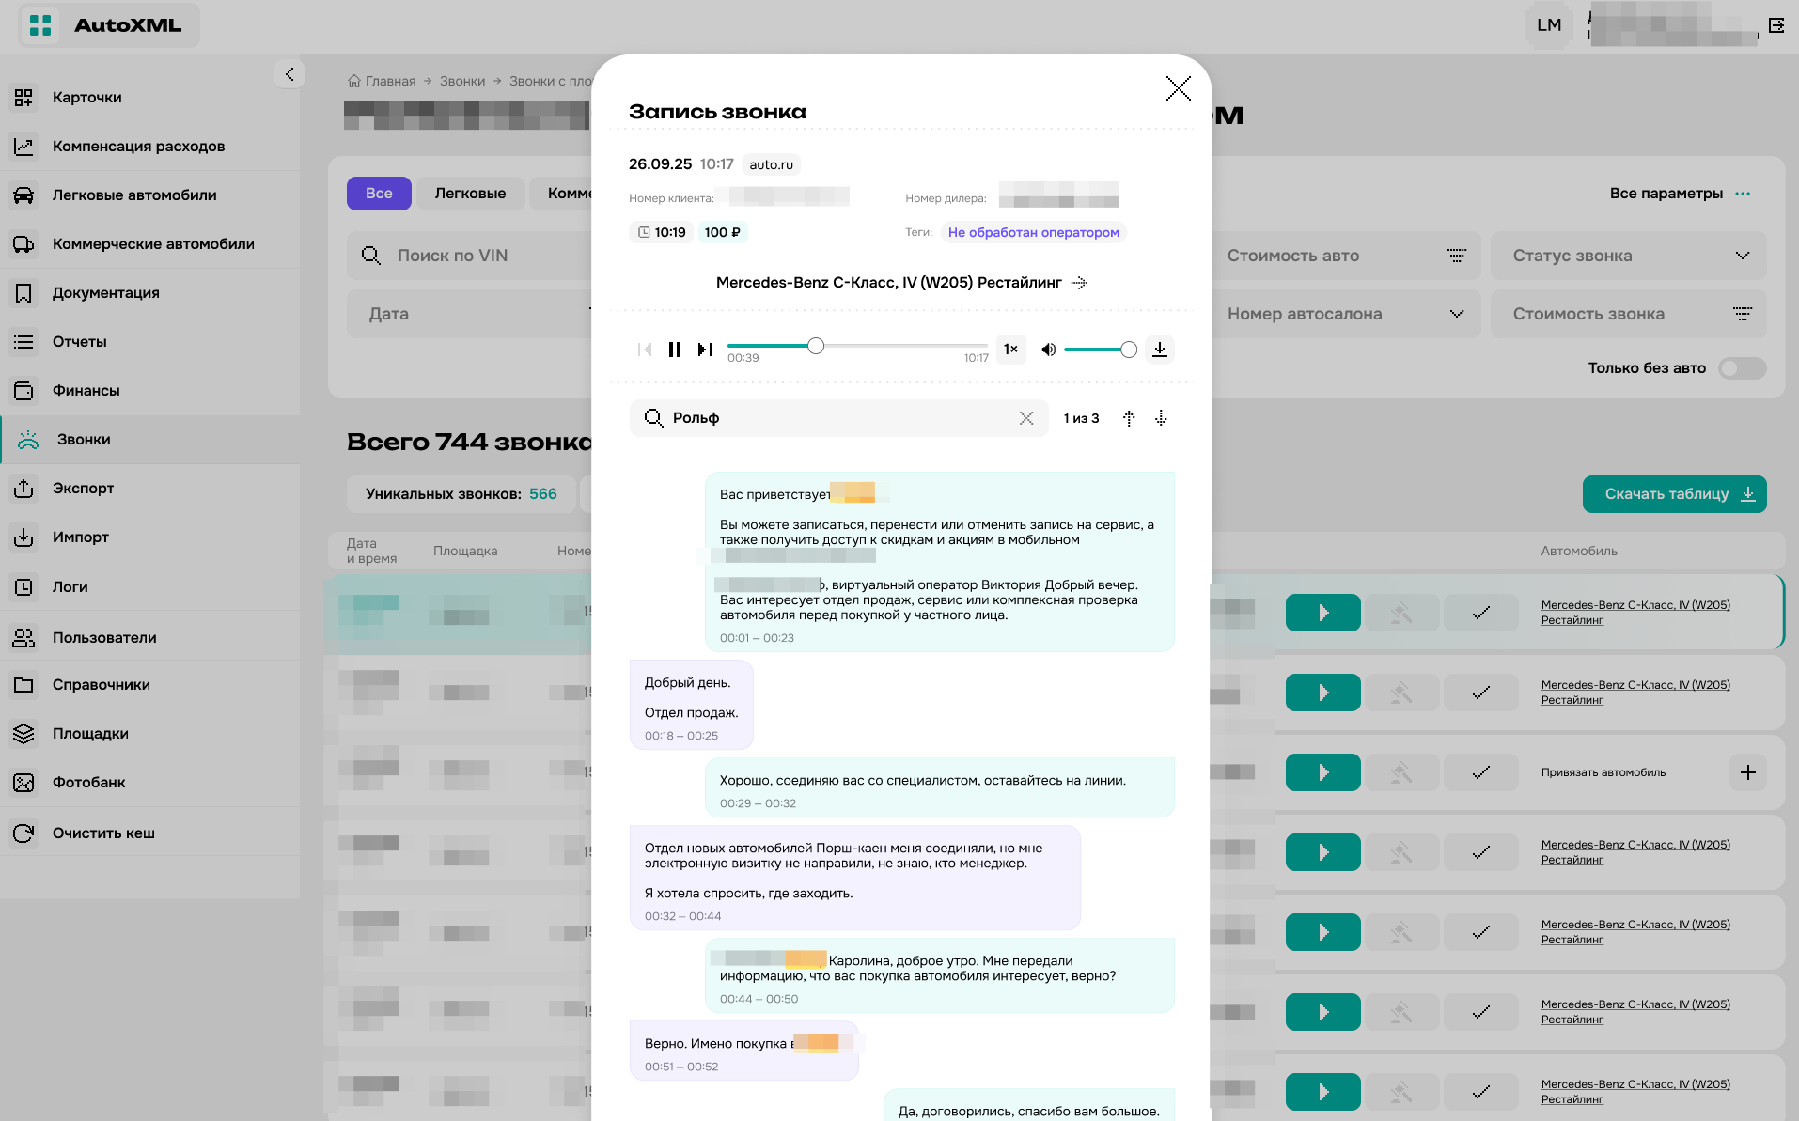Log out using the exit icon

(1776, 25)
